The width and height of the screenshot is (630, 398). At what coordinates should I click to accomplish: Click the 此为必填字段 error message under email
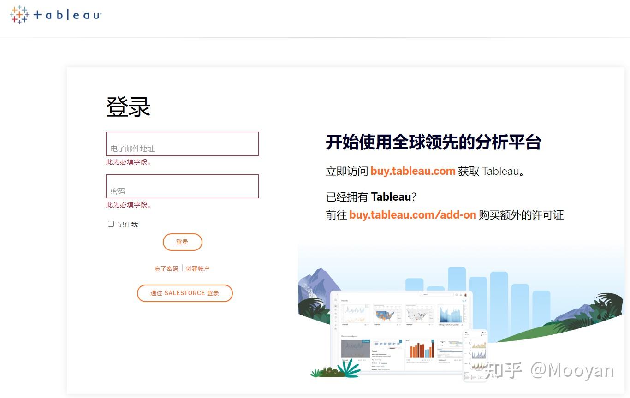pos(129,162)
